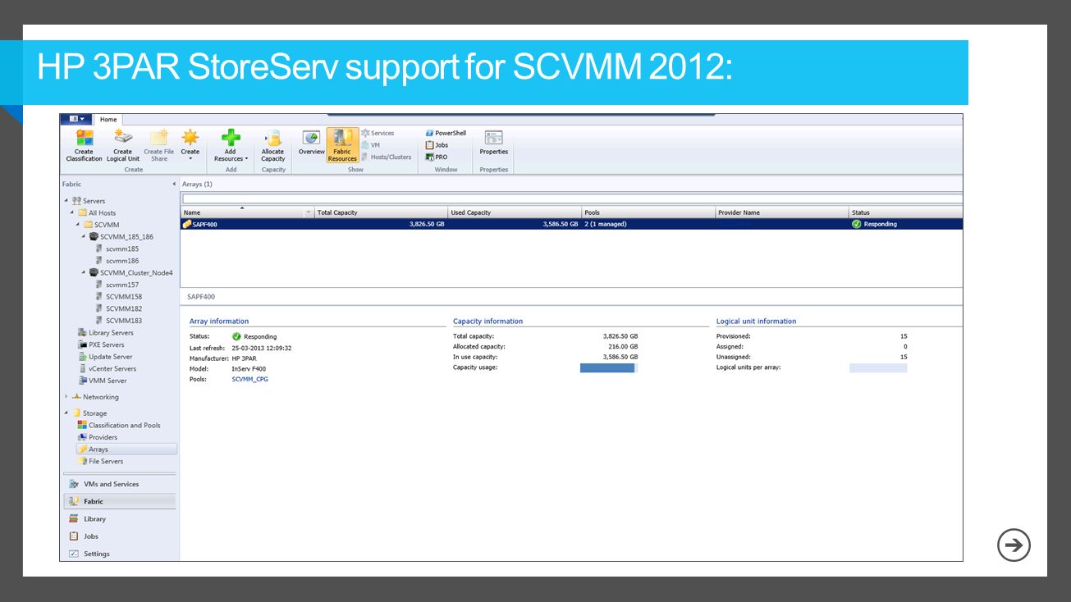This screenshot has width=1071, height=602.
Task: Click the PRO window button
Action: click(x=436, y=157)
